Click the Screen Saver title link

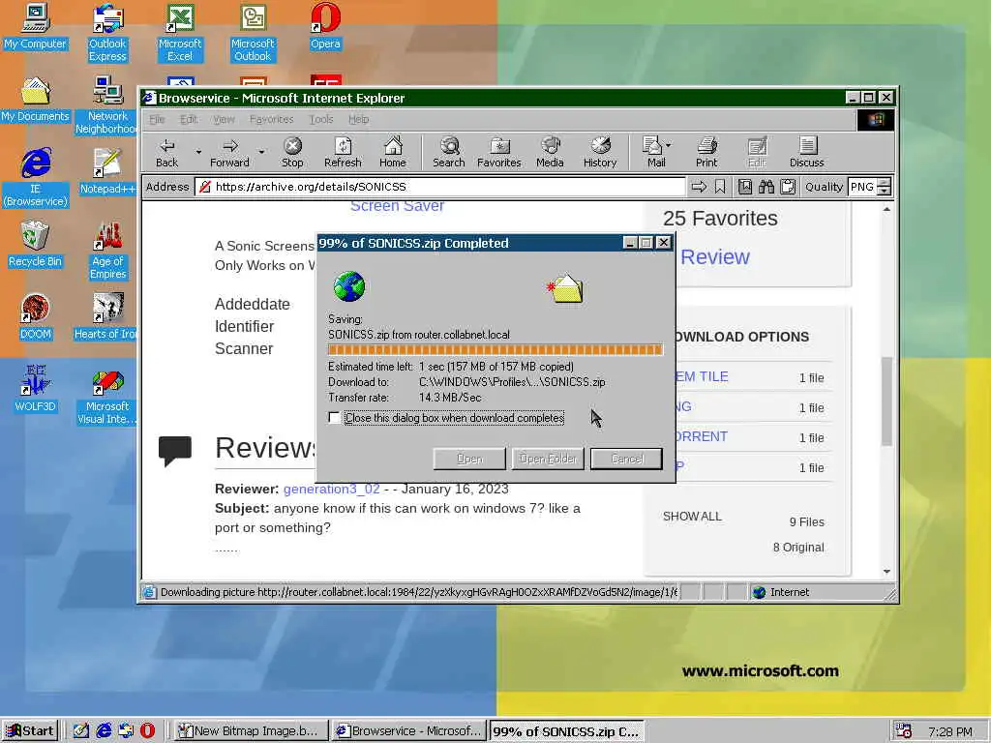tap(397, 205)
